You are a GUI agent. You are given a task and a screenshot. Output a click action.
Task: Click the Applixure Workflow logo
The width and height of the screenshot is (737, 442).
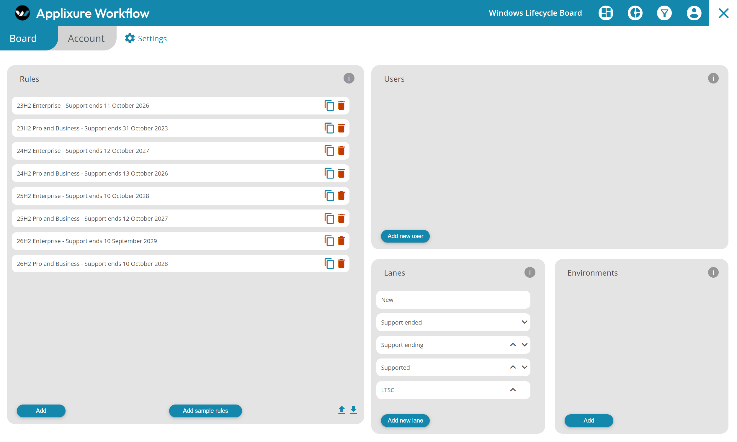(x=22, y=13)
